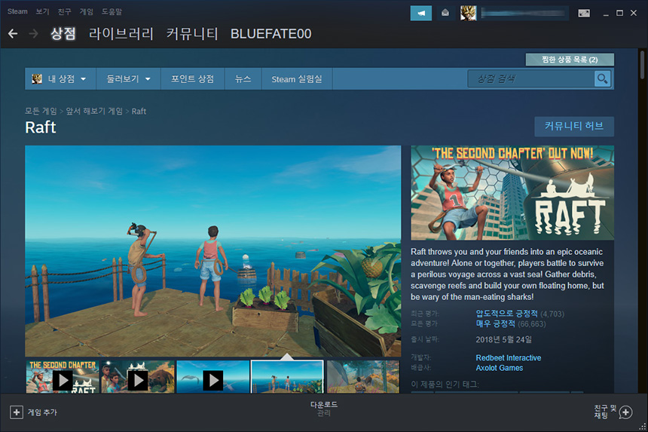Switch to Big Picture mode icon

click(584, 14)
